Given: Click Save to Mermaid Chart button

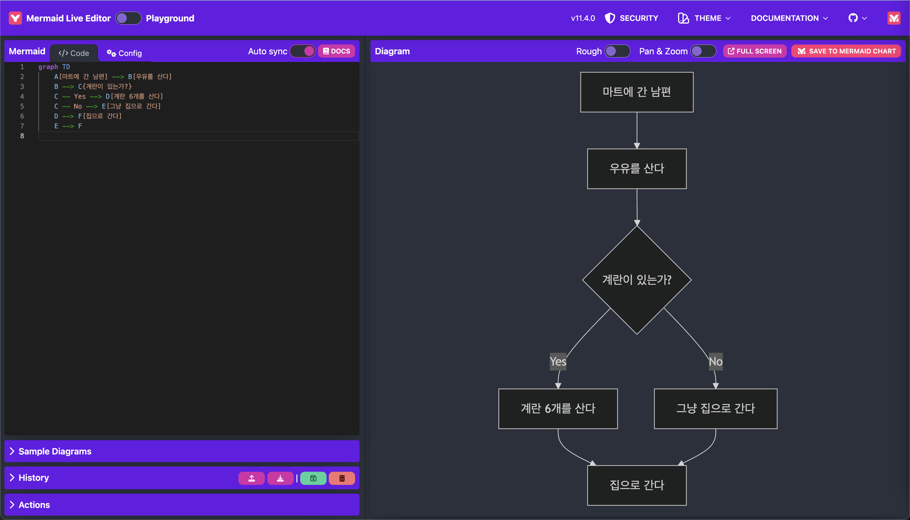Looking at the screenshot, I should click(846, 51).
